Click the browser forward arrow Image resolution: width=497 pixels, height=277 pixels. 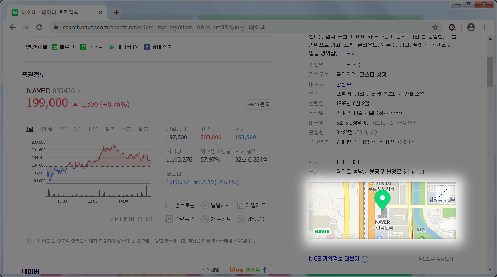(x=26, y=27)
